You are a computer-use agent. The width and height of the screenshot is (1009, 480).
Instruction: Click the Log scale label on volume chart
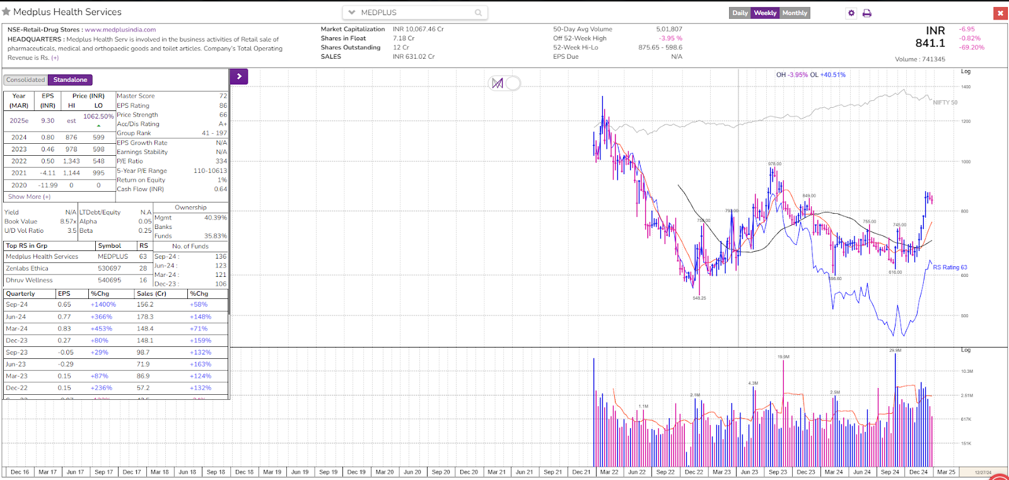965,350
